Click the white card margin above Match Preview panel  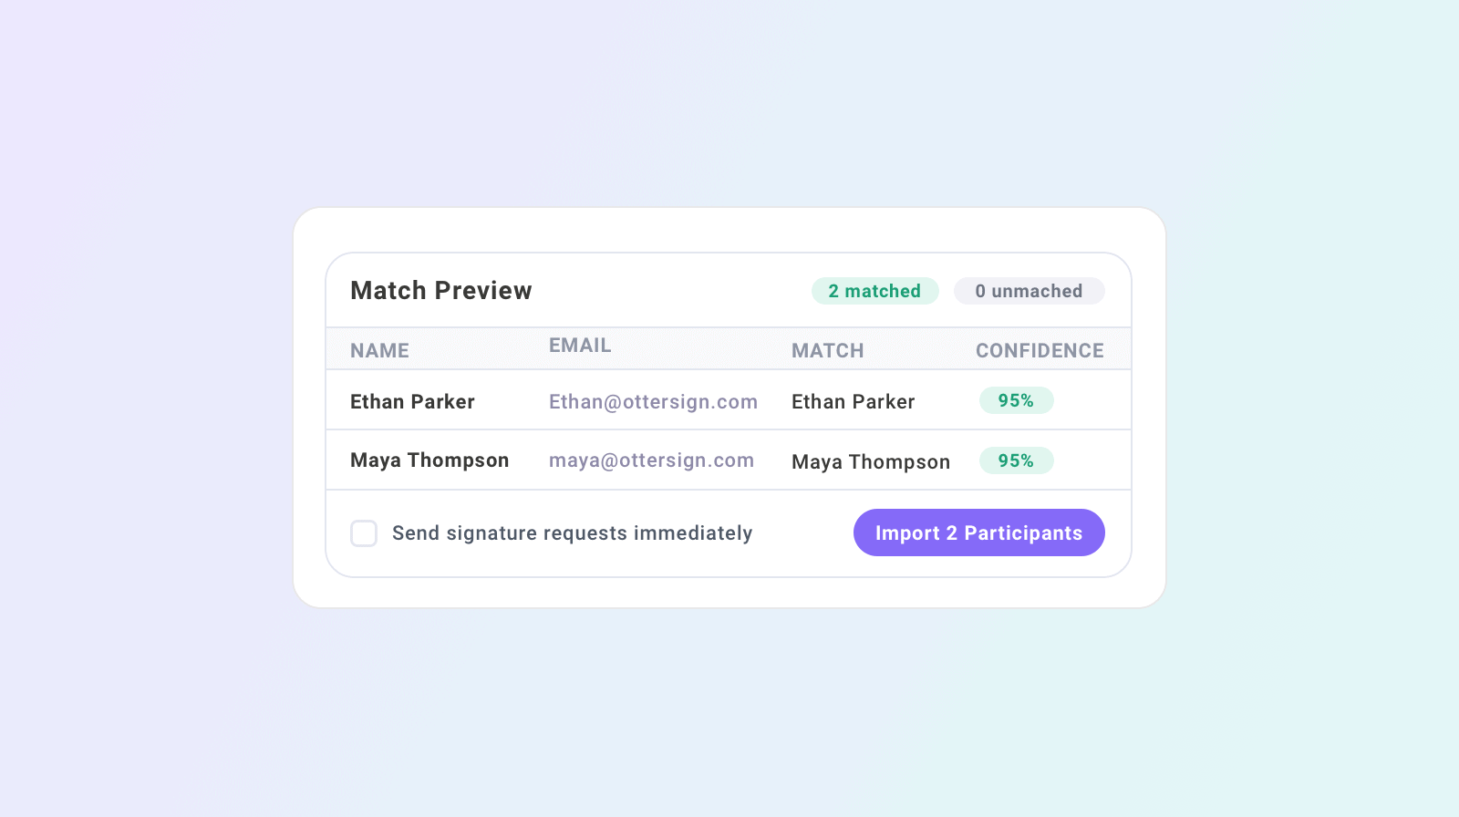pos(729,230)
